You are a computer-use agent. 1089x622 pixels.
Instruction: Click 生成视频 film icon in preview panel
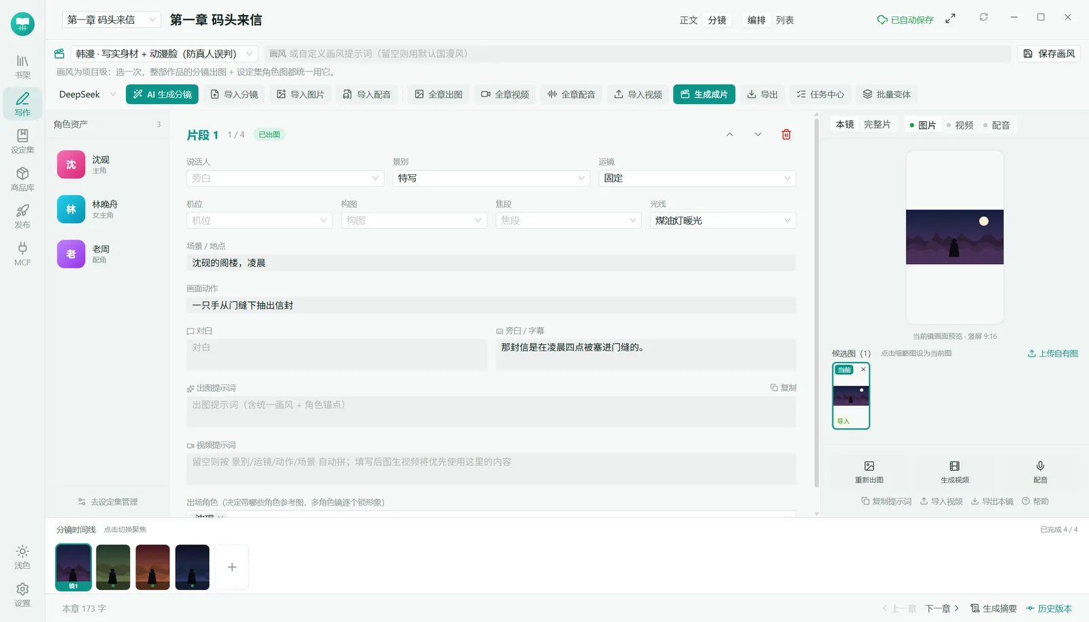coord(954,472)
